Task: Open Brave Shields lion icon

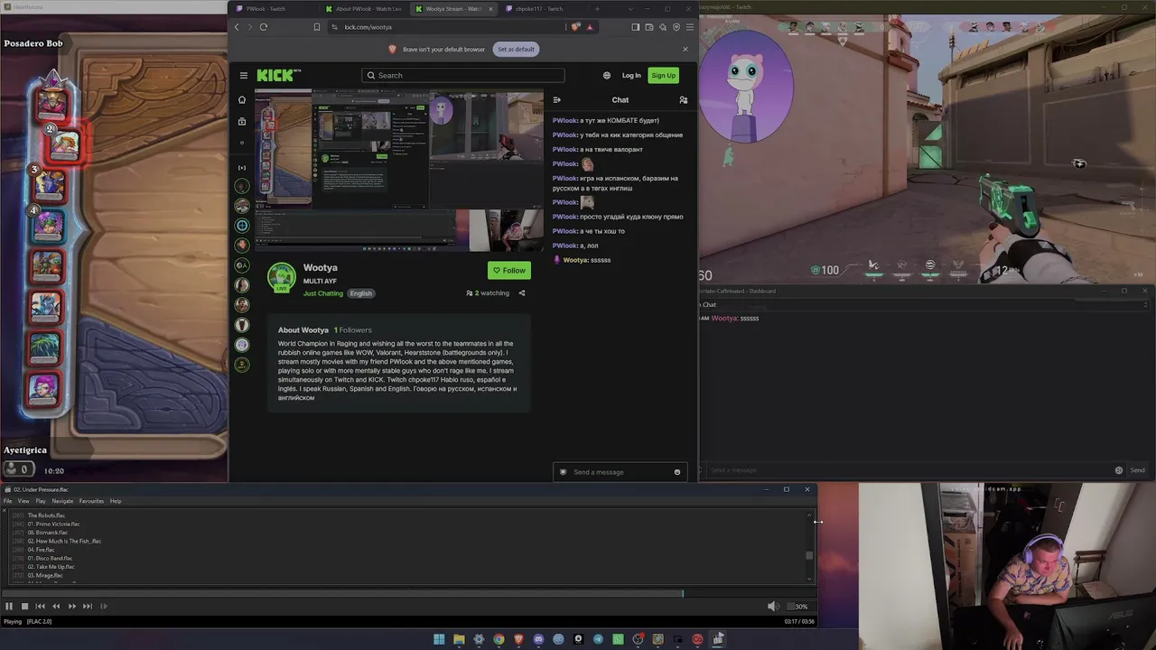Action: 576,27
